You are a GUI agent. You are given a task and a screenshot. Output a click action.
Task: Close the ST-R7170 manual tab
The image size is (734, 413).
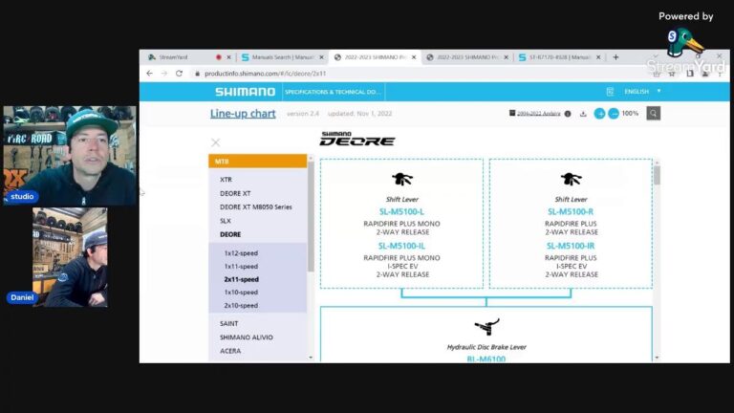(597, 57)
